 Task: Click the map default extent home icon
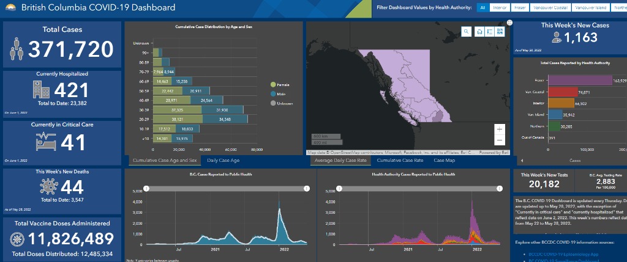tap(479, 32)
